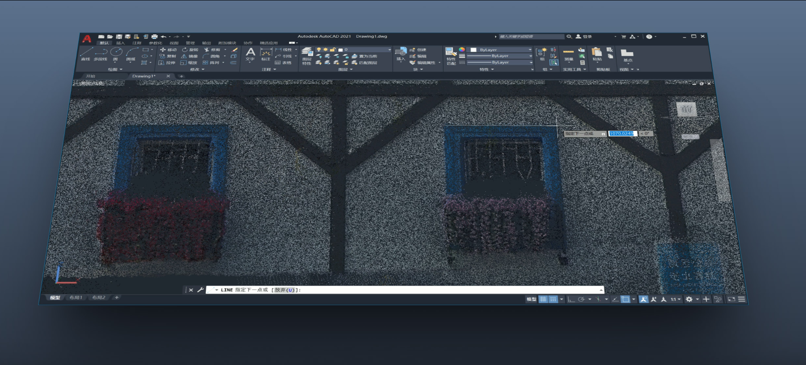Viewport: 806px width, 365px height.
Task: Open Layer Properties (图层特性)
Action: 307,56
